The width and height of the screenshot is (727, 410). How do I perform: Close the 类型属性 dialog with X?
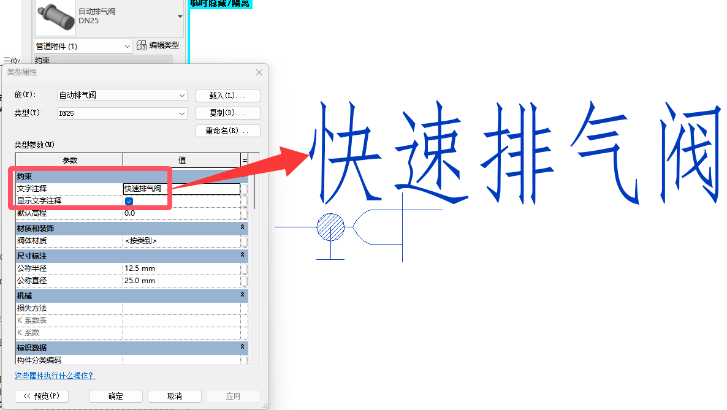tap(259, 72)
